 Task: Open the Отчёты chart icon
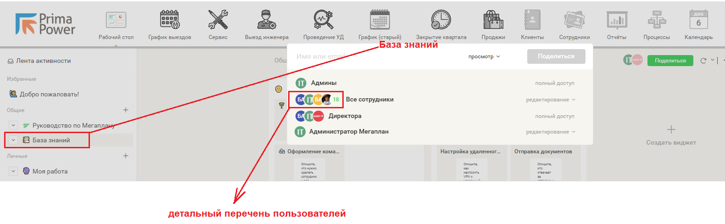tap(616, 20)
